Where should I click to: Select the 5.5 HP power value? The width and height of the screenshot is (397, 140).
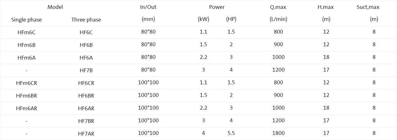[231, 133]
